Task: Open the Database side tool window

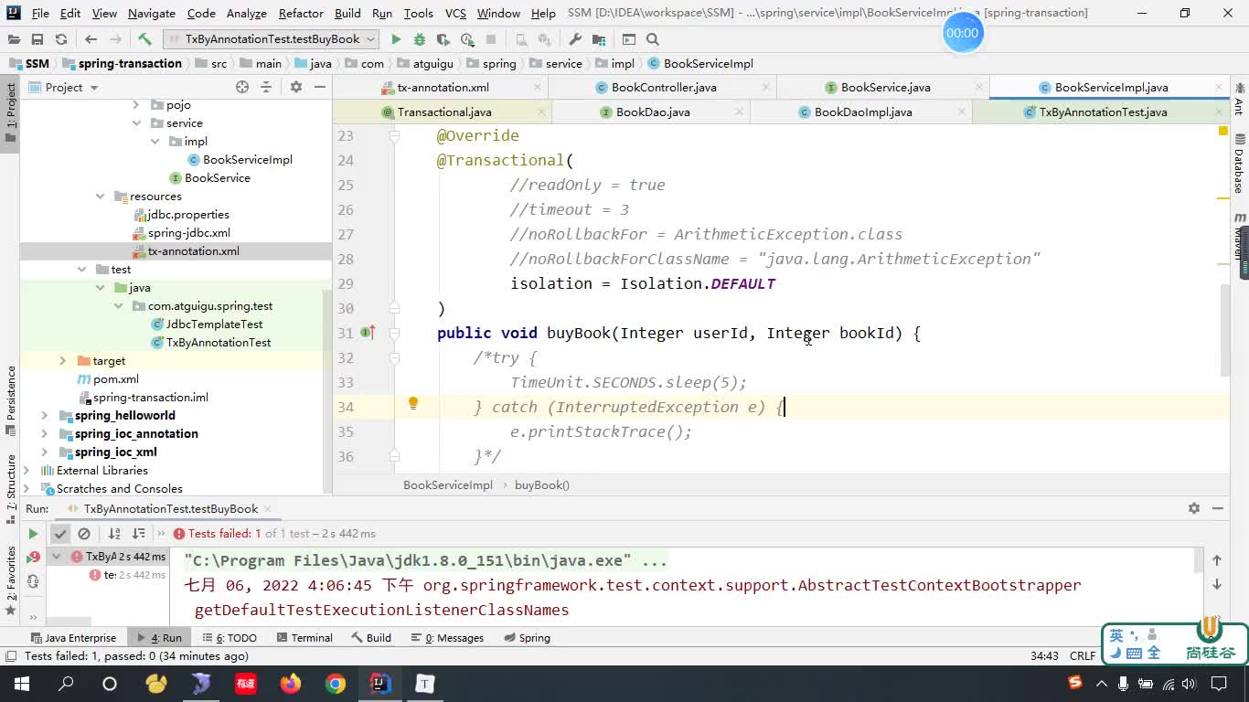Action: click(x=1240, y=165)
